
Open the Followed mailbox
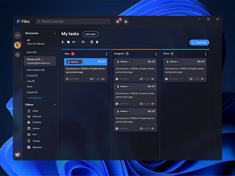point(37,116)
